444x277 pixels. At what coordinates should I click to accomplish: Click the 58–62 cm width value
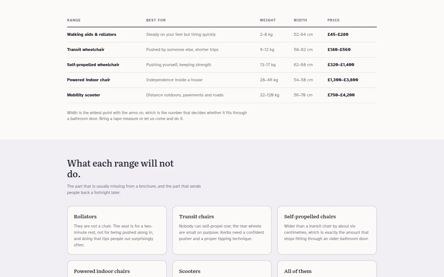tap(303, 49)
